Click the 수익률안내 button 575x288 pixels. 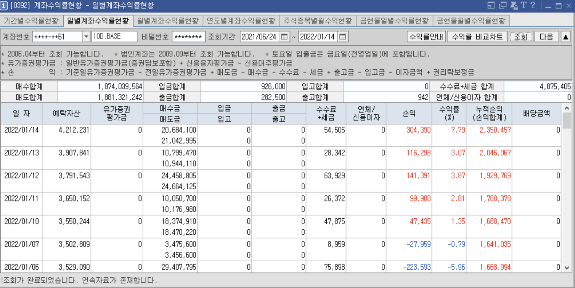coord(426,37)
